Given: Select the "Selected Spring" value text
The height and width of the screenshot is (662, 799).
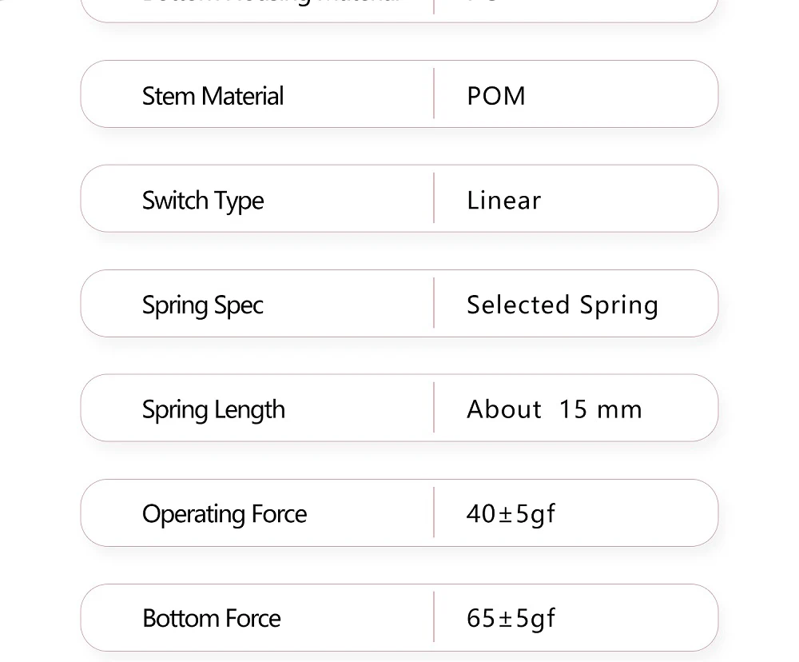Looking at the screenshot, I should point(562,305).
